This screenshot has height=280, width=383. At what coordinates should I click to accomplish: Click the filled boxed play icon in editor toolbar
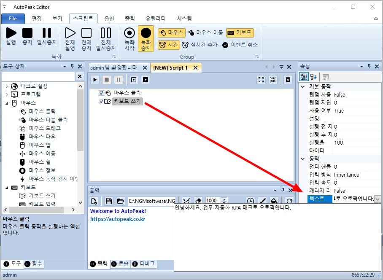point(146,80)
